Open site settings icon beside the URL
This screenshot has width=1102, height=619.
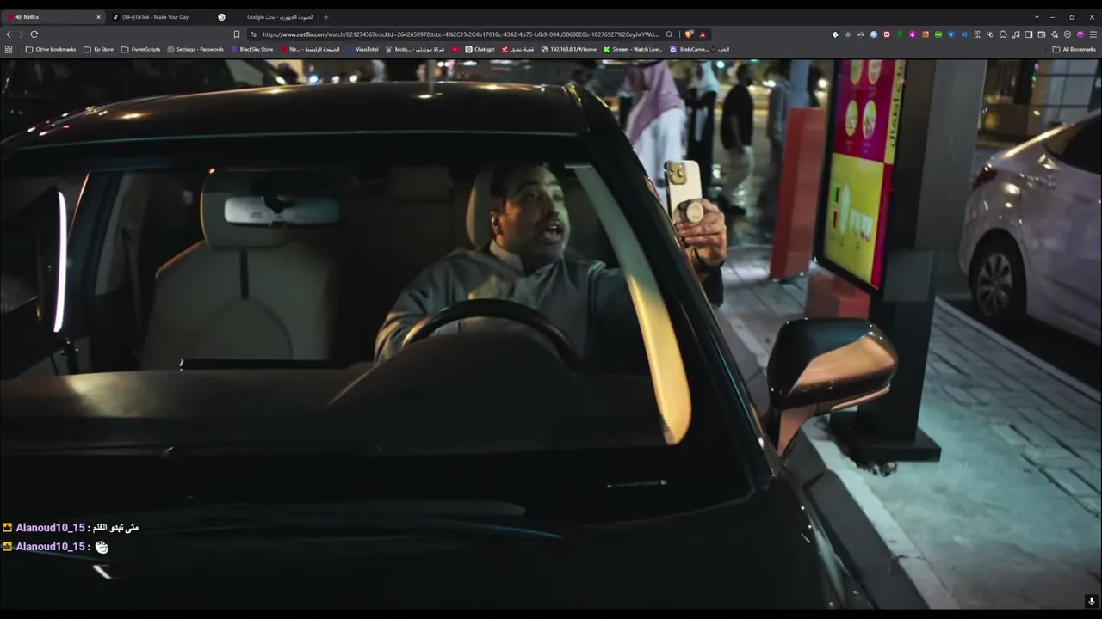click(x=254, y=34)
